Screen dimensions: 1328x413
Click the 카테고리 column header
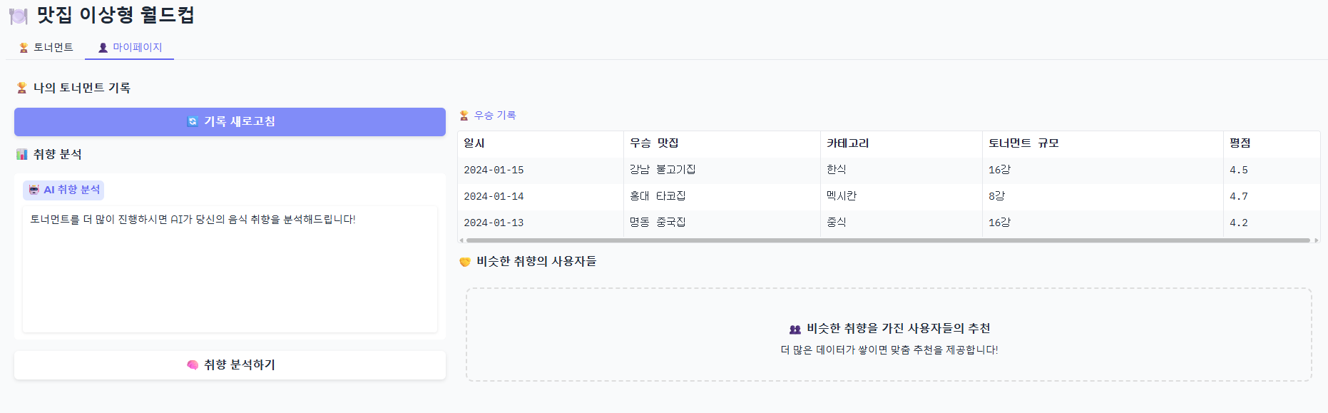click(x=901, y=143)
